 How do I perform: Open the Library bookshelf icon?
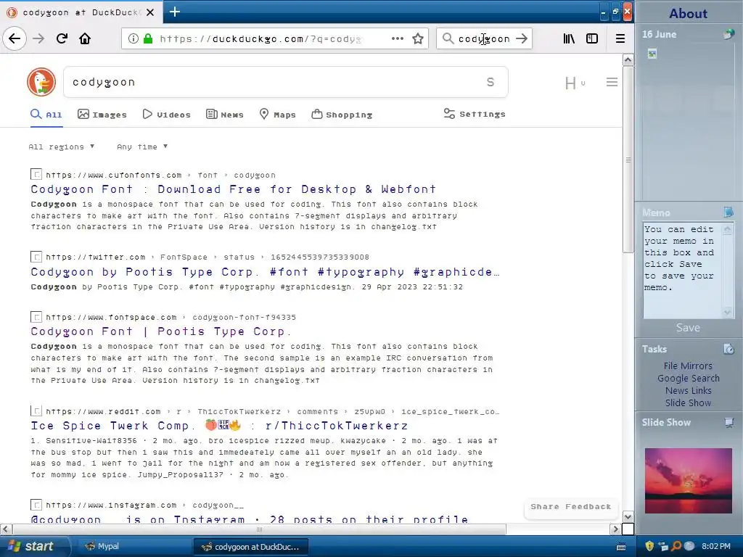569,38
